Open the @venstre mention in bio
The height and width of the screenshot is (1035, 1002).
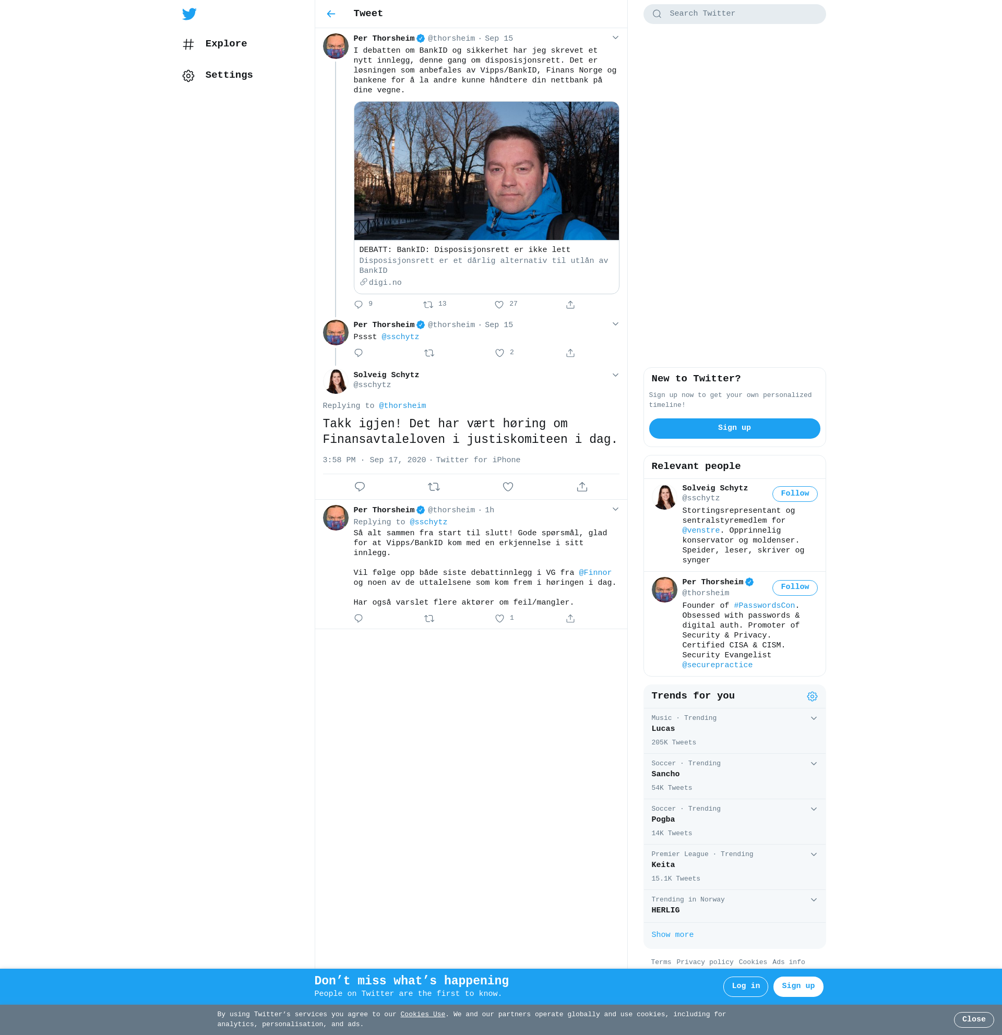[x=701, y=530]
